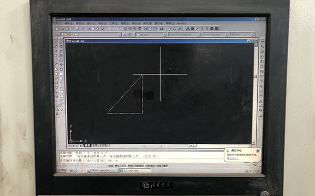315x196 pixels.
Task: Click the Linear Dimension icon in right toolbar
Action: 262,42
